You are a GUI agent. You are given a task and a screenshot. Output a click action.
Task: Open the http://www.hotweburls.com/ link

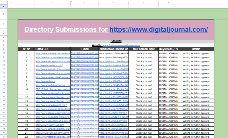tap(49, 66)
